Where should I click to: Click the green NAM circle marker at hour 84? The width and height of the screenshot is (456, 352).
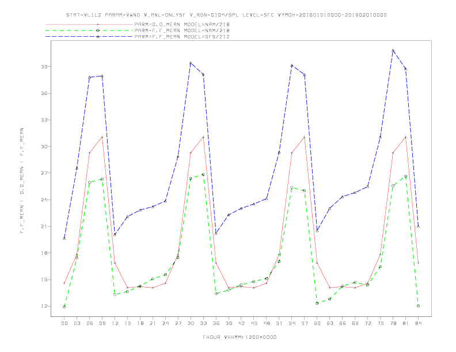pos(418,306)
